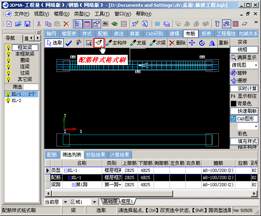
Task: Click the move cross-arrows icon
Action: pyautogui.click(x=192, y=43)
